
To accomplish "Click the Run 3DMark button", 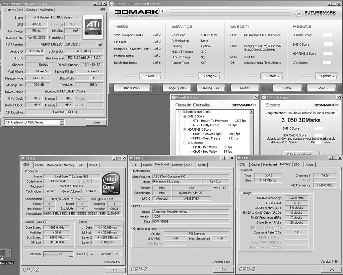I will pyautogui.click(x=132, y=88).
